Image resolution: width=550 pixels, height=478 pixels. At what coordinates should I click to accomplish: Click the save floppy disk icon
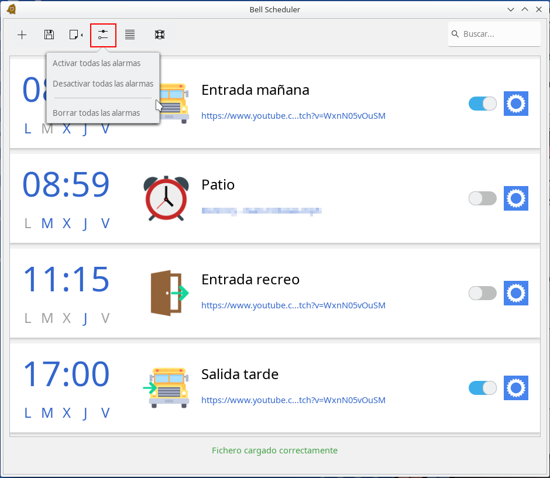(49, 35)
